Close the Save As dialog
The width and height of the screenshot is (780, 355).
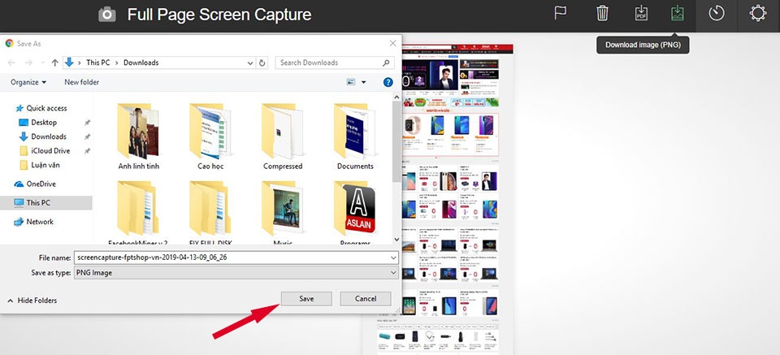[392, 43]
